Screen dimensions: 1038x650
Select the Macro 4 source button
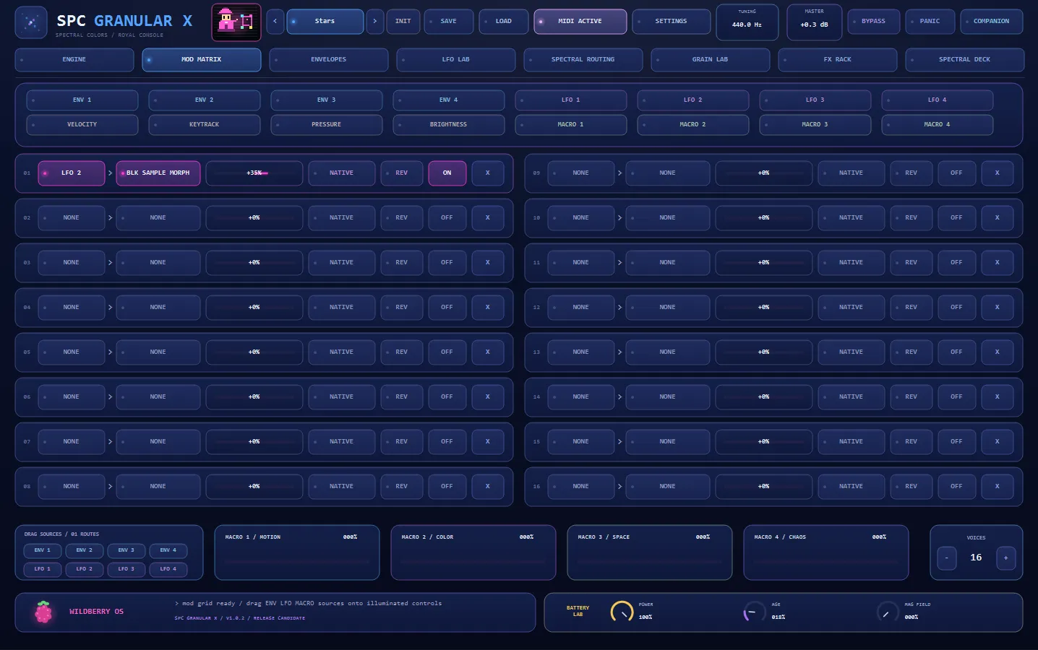[938, 125]
